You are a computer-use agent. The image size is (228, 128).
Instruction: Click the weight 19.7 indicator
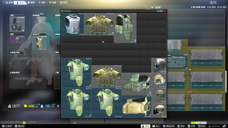14,106
